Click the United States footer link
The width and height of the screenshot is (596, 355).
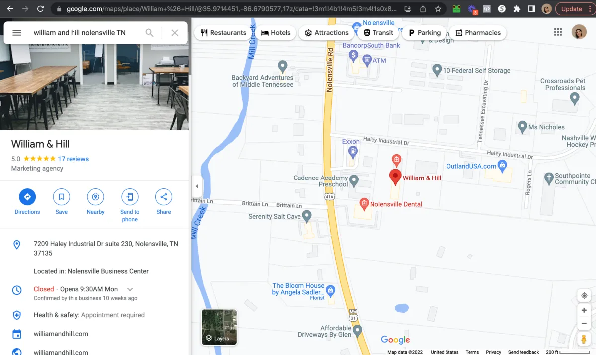tap(445, 352)
